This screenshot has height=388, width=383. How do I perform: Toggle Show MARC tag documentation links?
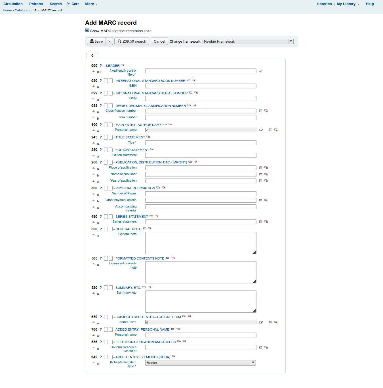87,30
